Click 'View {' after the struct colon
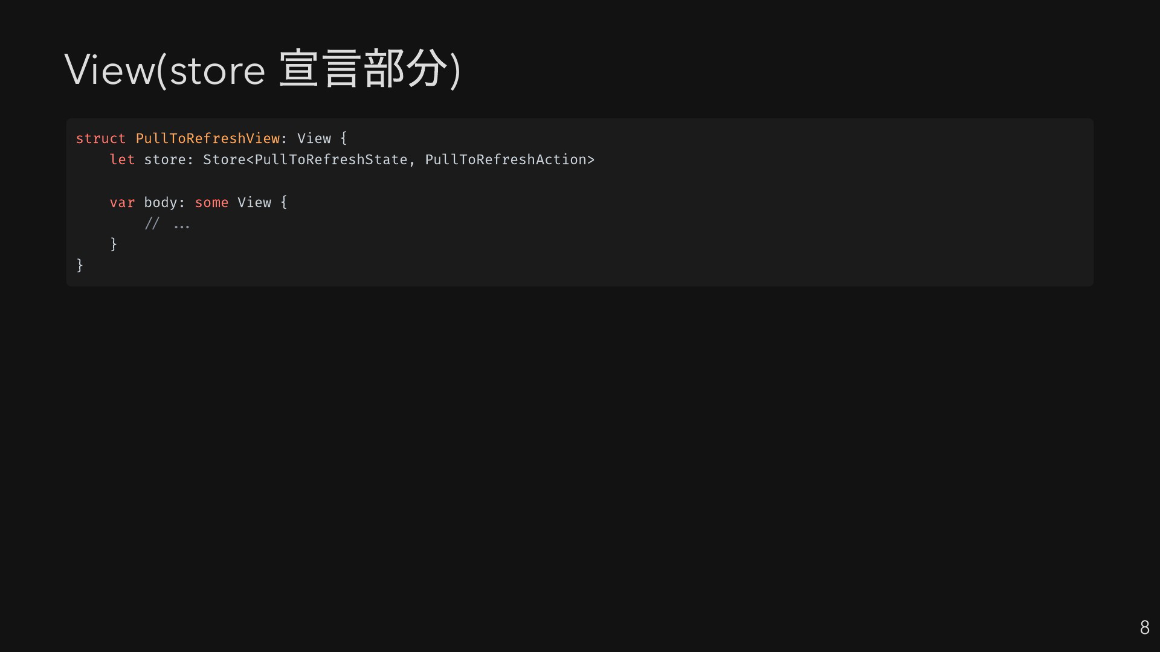 322,138
